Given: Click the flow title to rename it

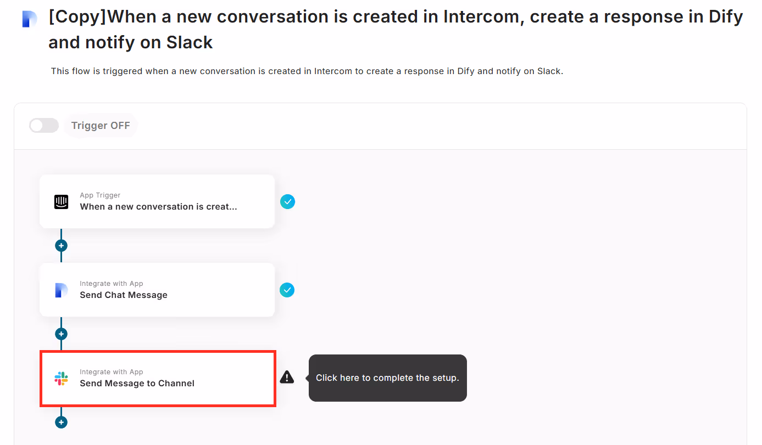Looking at the screenshot, I should [x=396, y=30].
